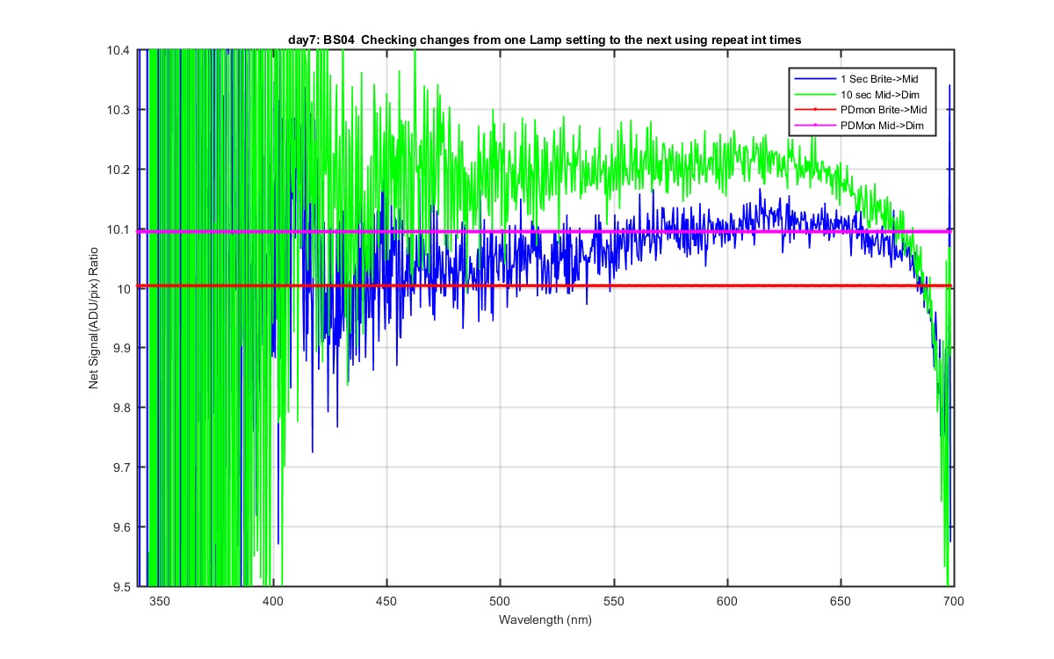This screenshot has width=1054, height=659.
Task: Click x-axis tick label 550
Action: click(x=614, y=600)
